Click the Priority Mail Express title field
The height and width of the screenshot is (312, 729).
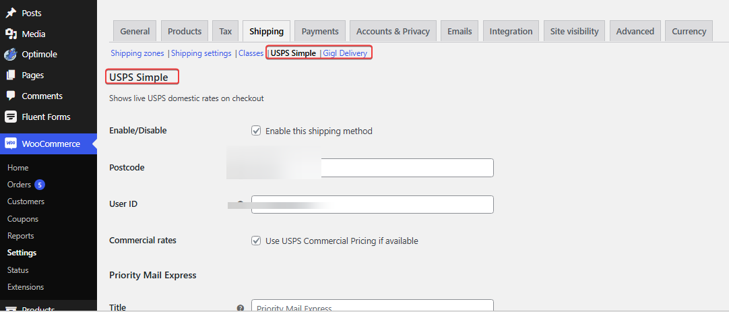(372, 306)
